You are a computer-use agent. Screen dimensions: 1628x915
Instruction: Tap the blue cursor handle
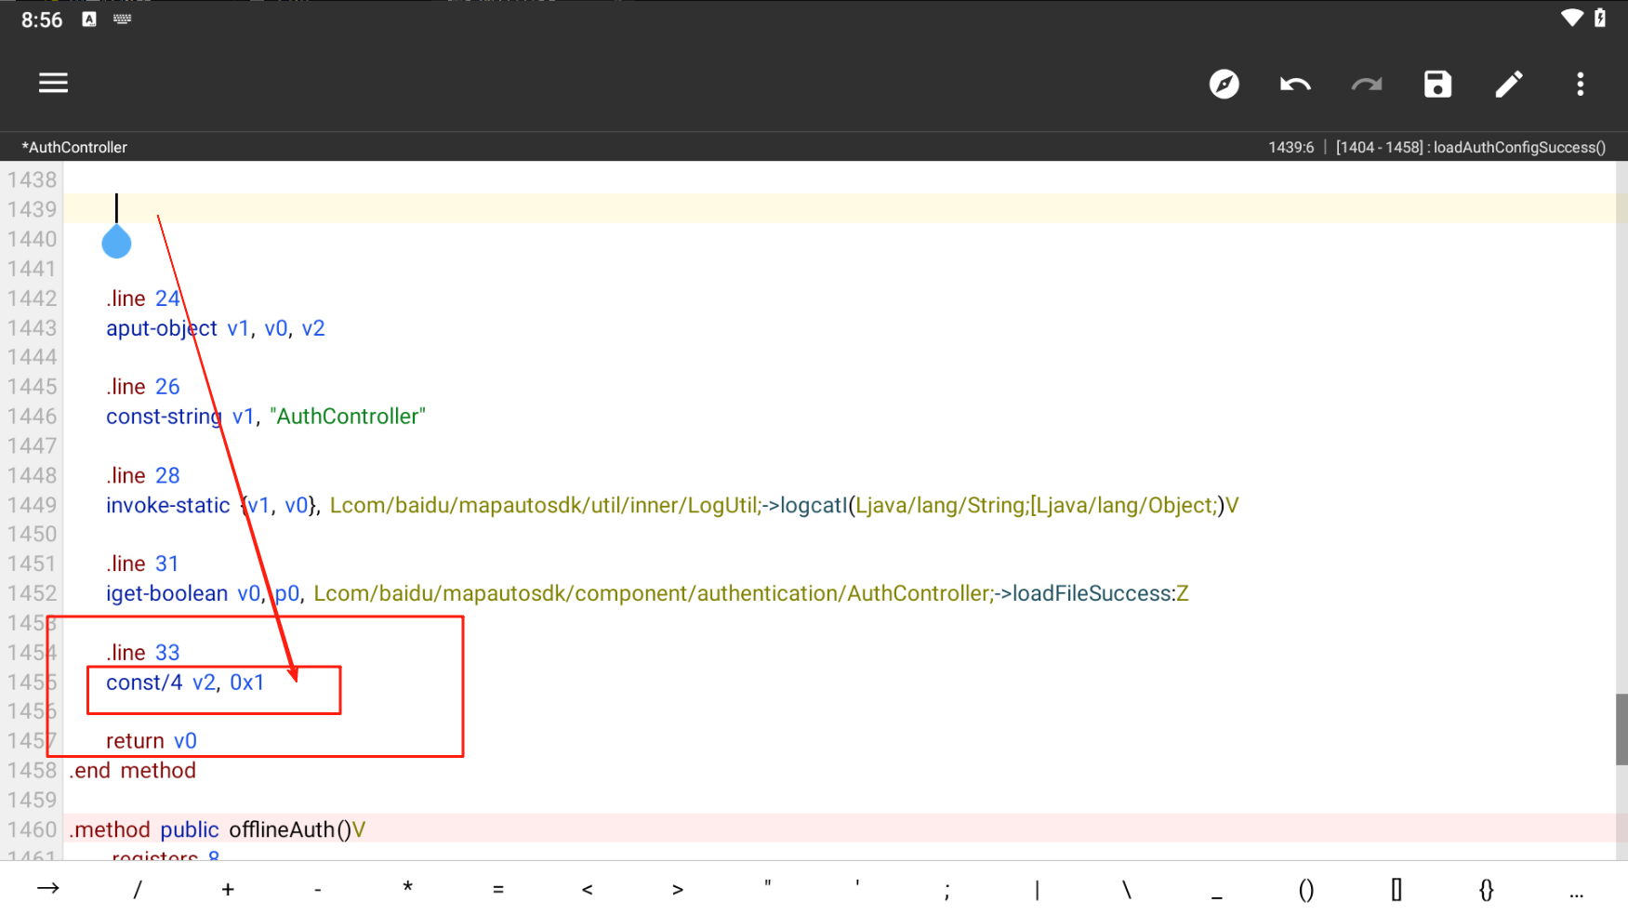(x=116, y=241)
